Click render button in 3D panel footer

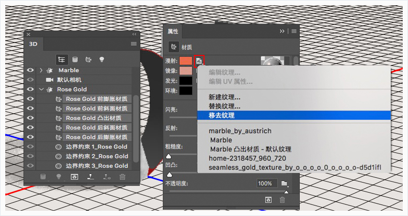click(x=75, y=177)
